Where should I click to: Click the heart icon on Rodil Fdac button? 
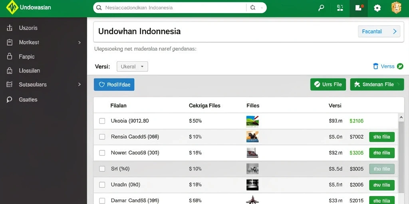tap(102, 84)
